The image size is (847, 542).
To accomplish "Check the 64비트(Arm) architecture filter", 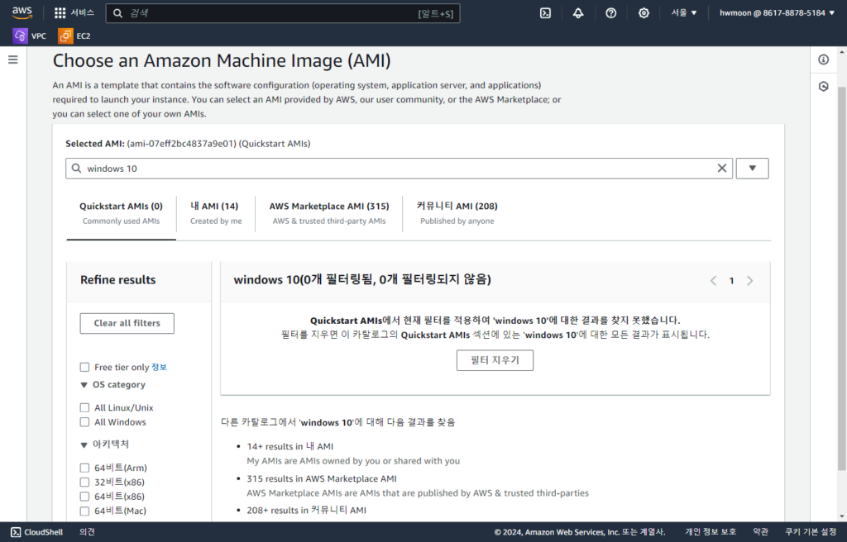I will [84, 468].
